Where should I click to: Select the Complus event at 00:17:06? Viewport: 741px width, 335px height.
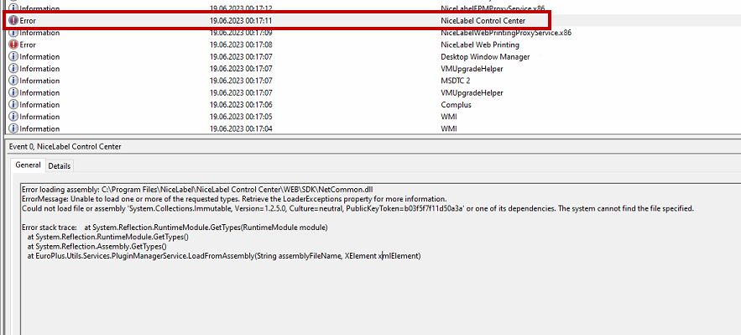coord(373,105)
